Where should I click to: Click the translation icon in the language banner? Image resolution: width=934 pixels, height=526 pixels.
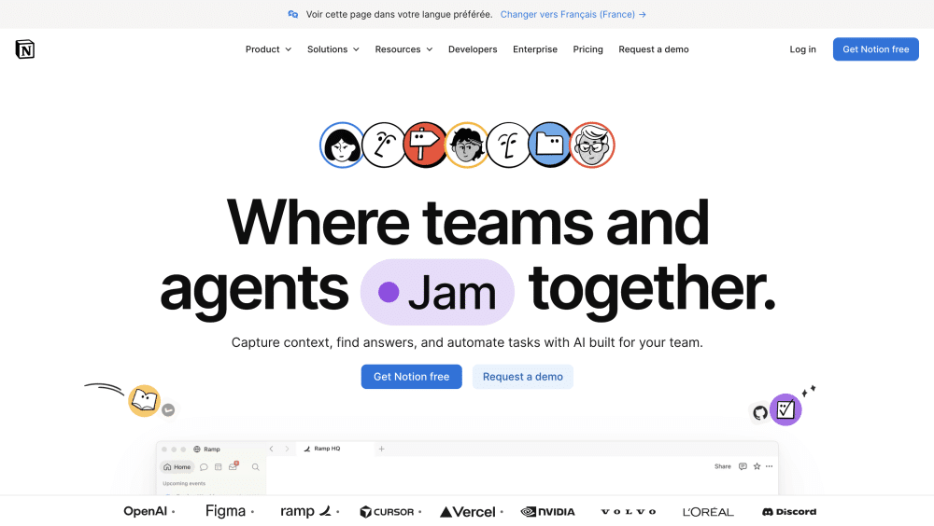tap(293, 14)
